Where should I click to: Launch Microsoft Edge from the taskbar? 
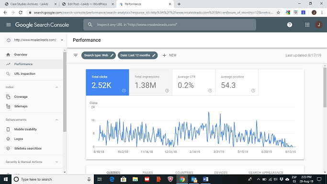click(x=112, y=179)
